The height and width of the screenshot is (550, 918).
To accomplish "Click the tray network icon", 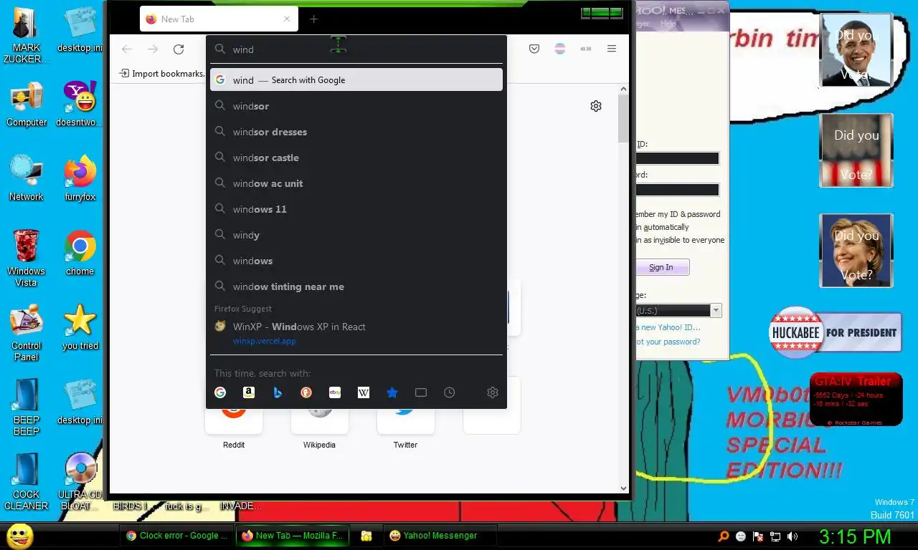I will pos(775,536).
